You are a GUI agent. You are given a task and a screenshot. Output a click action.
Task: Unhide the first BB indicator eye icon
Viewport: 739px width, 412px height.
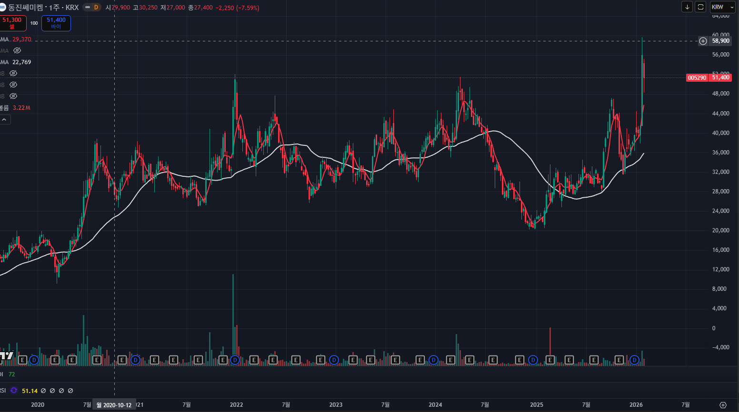(13, 73)
